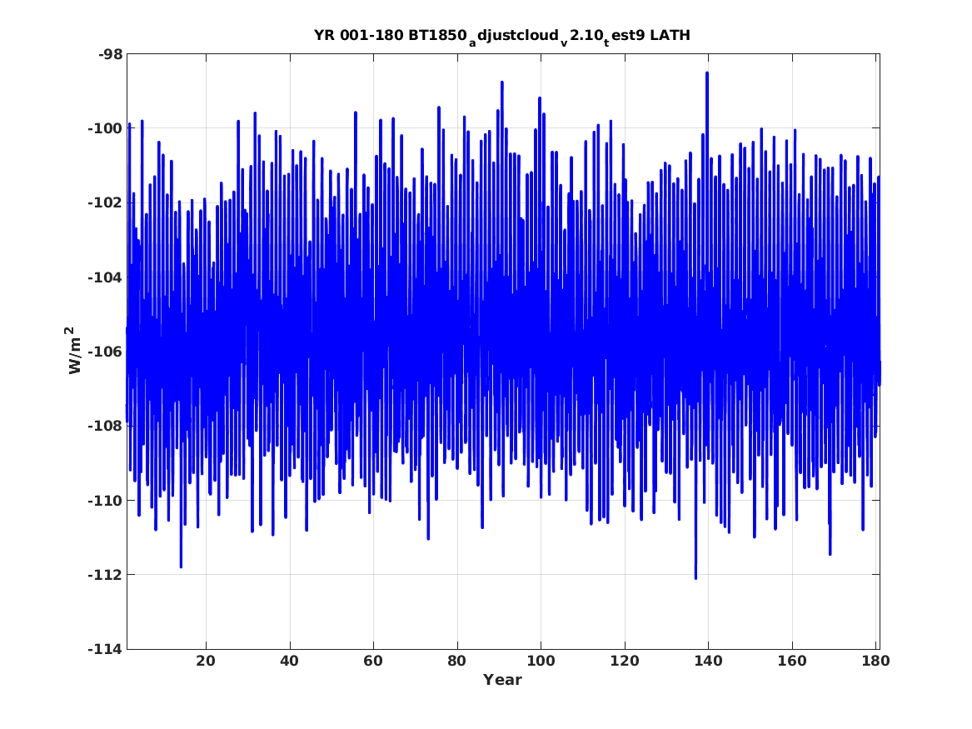
Task: Click x-axis tick label 80
Action: (457, 661)
